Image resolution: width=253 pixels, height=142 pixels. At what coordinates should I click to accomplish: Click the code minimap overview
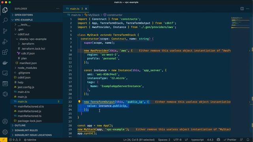pyautogui.click(x=240, y=22)
